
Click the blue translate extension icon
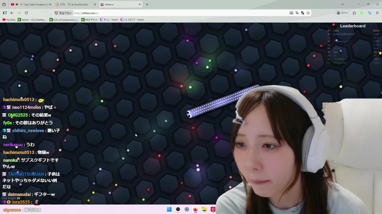click(x=369, y=13)
